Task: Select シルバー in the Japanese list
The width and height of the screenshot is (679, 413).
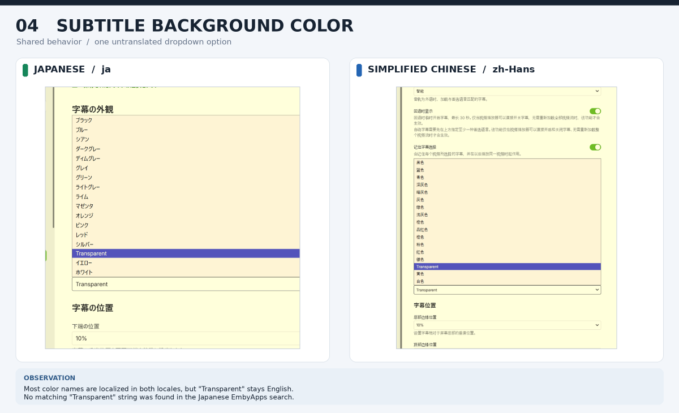Action: click(186, 244)
